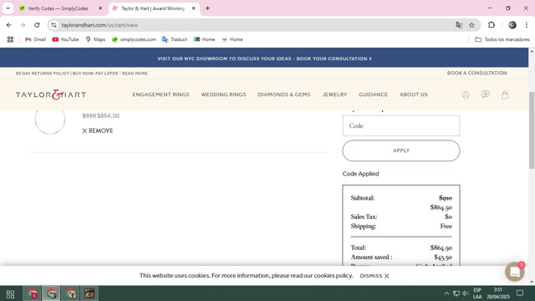Open the network status tray icon
Screen dimensions: 535x301
[456, 293]
